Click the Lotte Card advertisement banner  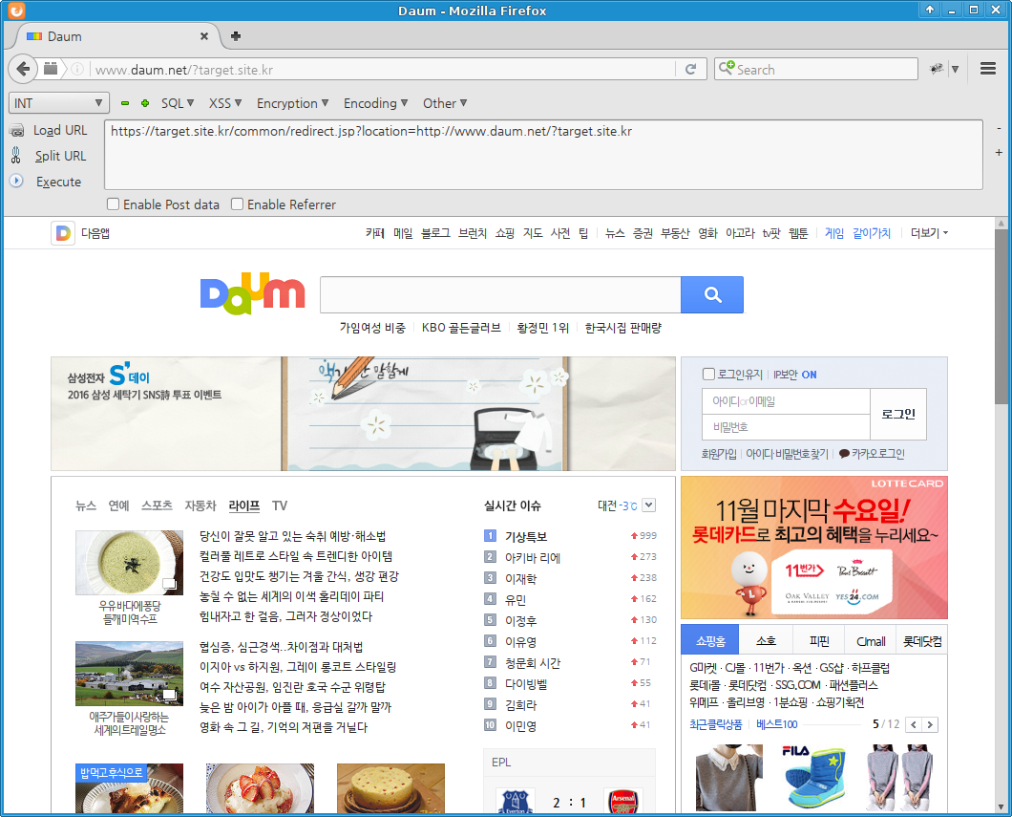813,548
